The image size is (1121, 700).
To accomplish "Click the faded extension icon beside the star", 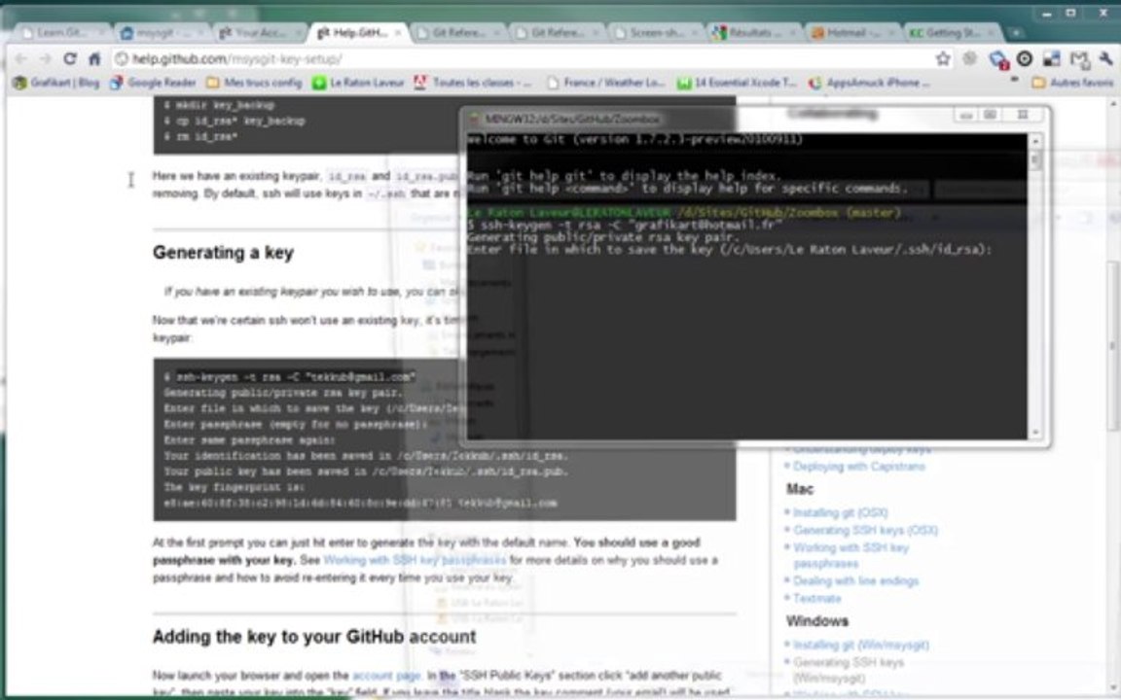I will (970, 59).
